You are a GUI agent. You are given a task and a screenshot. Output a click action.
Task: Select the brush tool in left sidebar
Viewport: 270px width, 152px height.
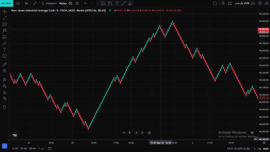point(5,43)
